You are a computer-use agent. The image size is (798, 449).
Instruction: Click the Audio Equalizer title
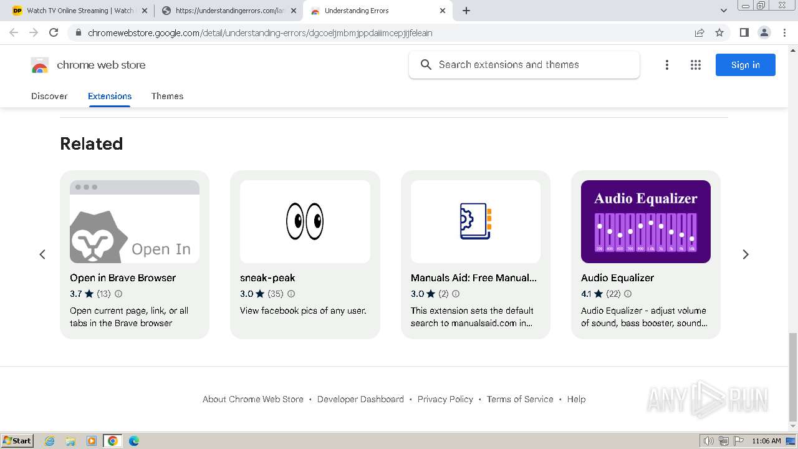click(x=617, y=278)
